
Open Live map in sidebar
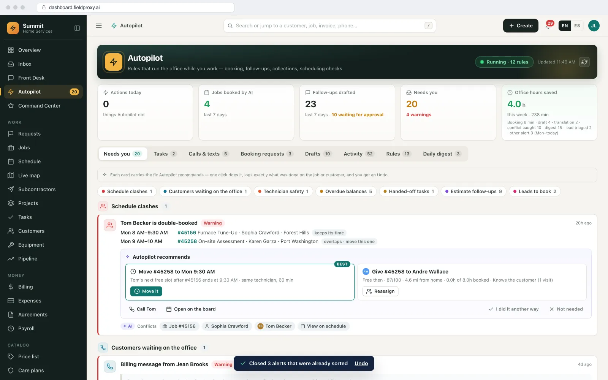coord(43,176)
